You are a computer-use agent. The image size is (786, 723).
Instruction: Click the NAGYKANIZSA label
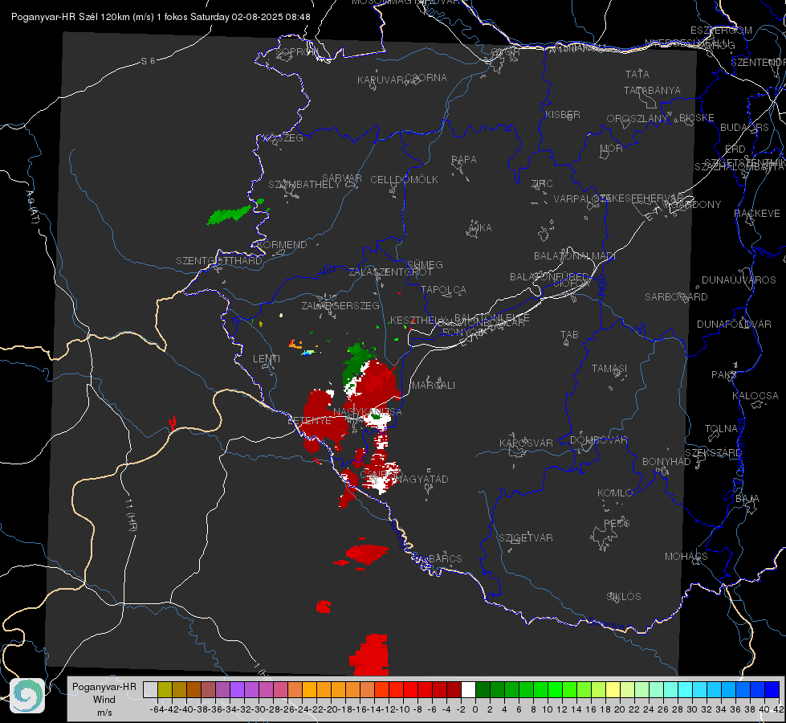(368, 412)
